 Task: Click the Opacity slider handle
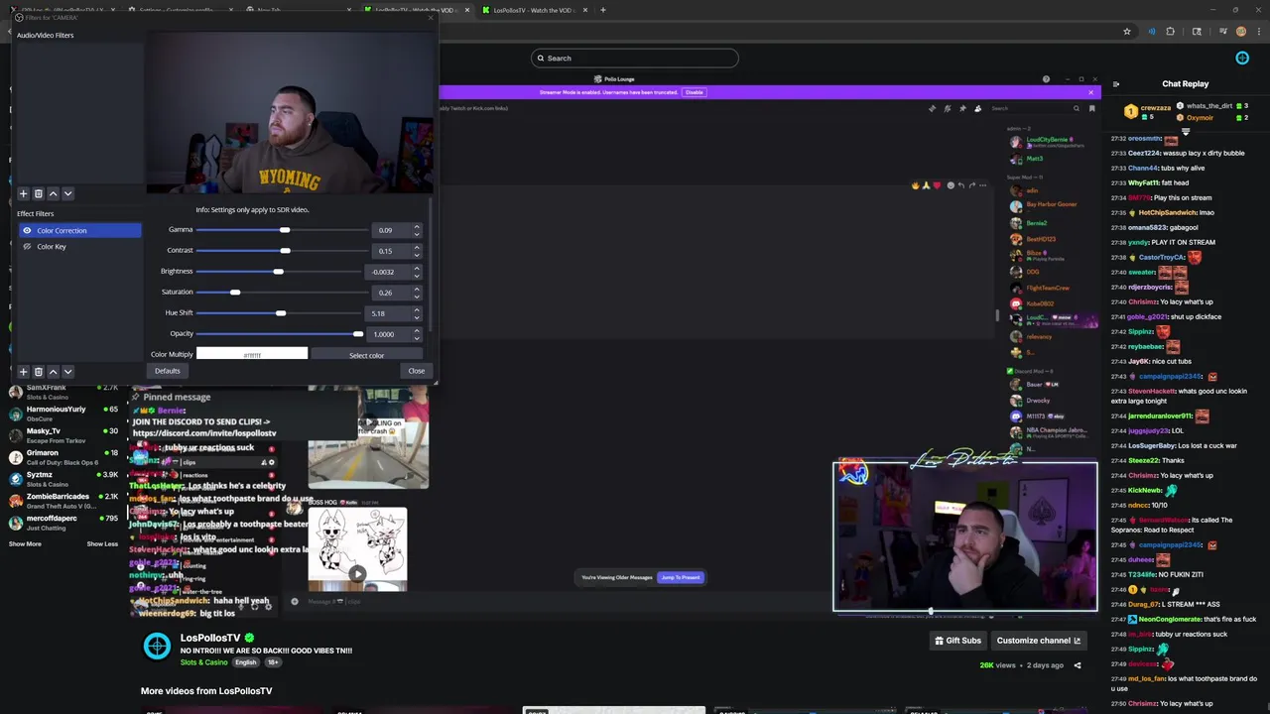[x=358, y=334]
